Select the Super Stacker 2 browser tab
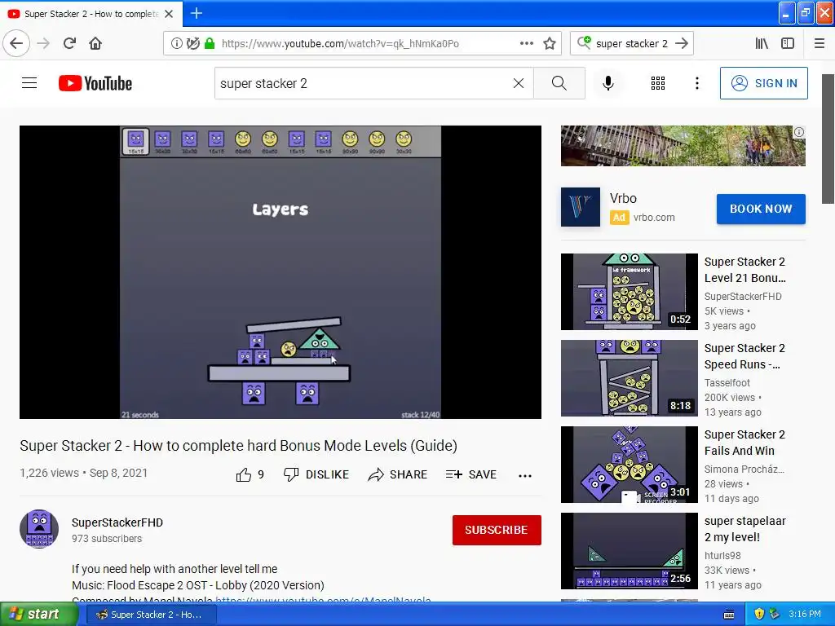The height and width of the screenshot is (626, 835). pos(91,14)
